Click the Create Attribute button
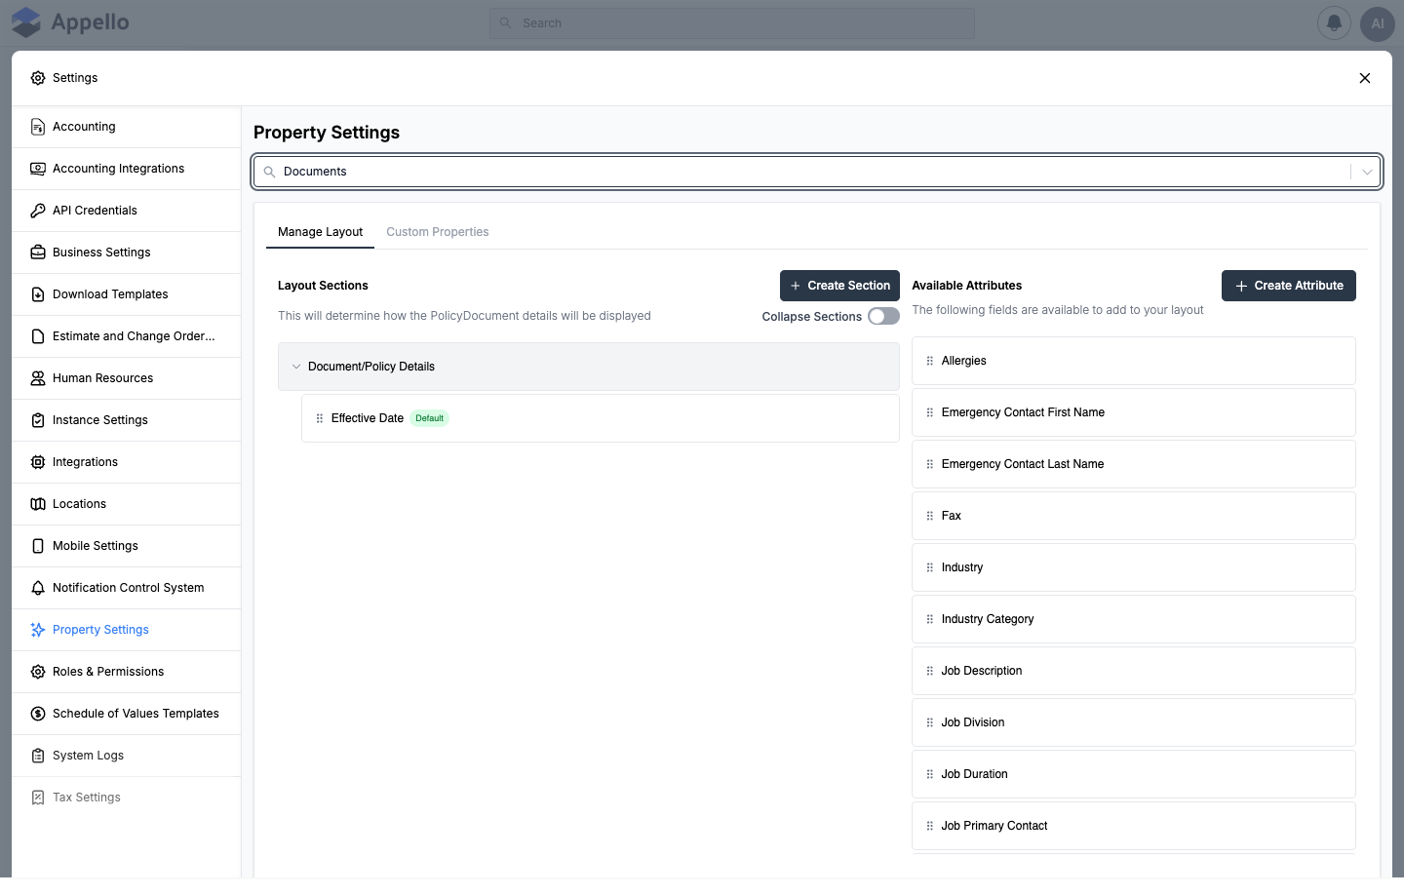This screenshot has height=895, width=1404. pos(1289,286)
